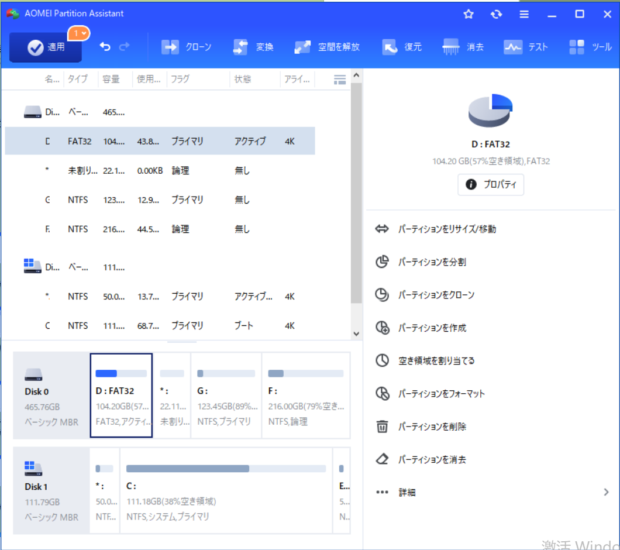The width and height of the screenshot is (620, 550).
Task: Select the G NTFS 123 partition row
Action: (x=160, y=200)
